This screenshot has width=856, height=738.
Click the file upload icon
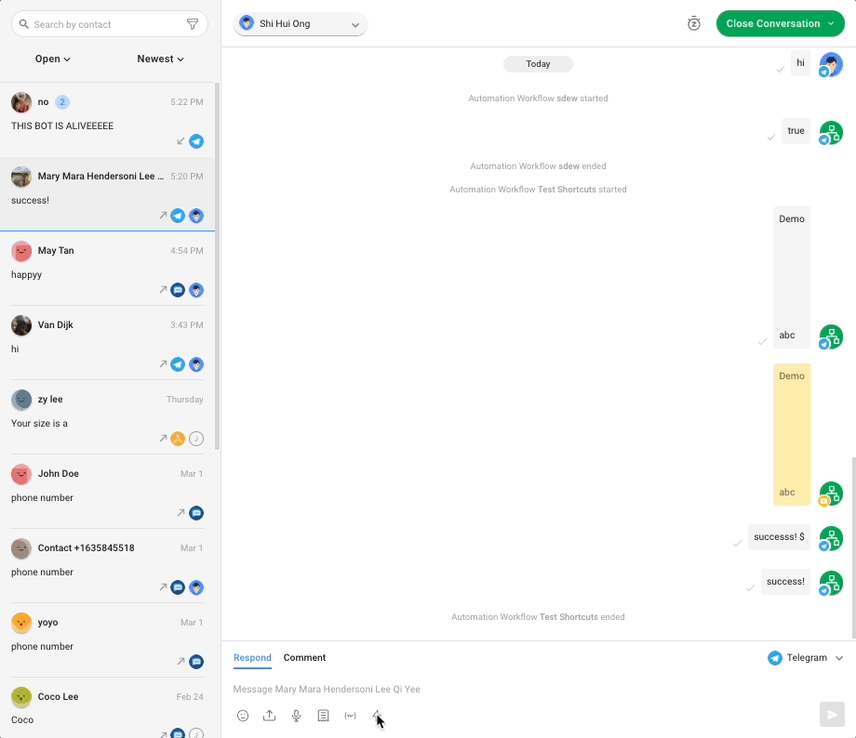pos(270,716)
